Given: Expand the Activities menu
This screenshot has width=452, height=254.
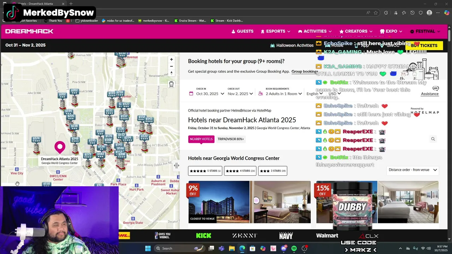Looking at the screenshot, I should click(315, 31).
